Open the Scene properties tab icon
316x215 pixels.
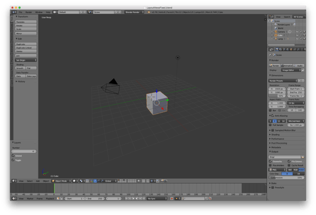click(x=284, y=50)
